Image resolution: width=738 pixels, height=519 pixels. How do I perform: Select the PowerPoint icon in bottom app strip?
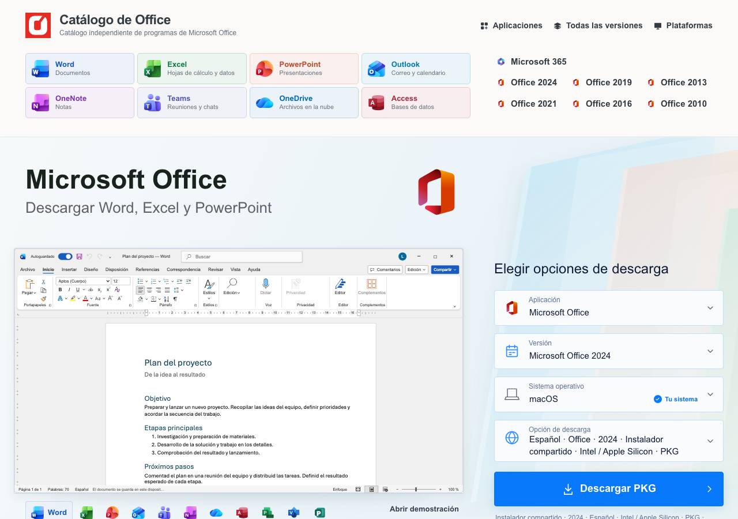[x=112, y=513]
